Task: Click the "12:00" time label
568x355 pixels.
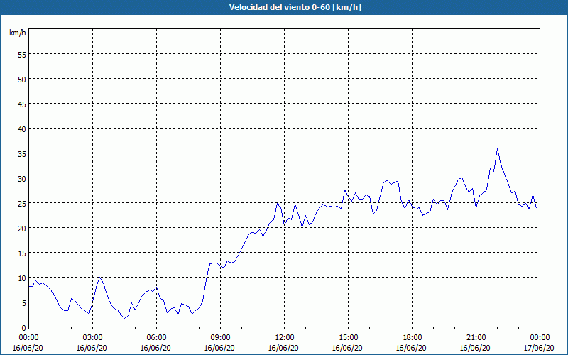Action: tap(285, 338)
